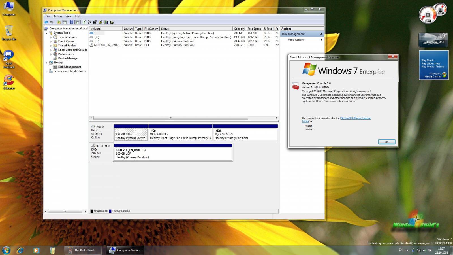Select the Computer Management (Local) root node
Viewport: 453px width, 255px height.
pos(68,29)
